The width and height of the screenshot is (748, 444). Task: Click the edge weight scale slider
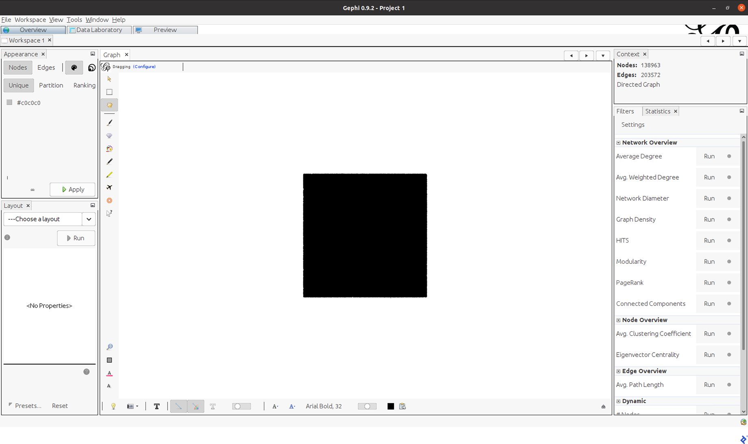pyautogui.click(x=241, y=406)
